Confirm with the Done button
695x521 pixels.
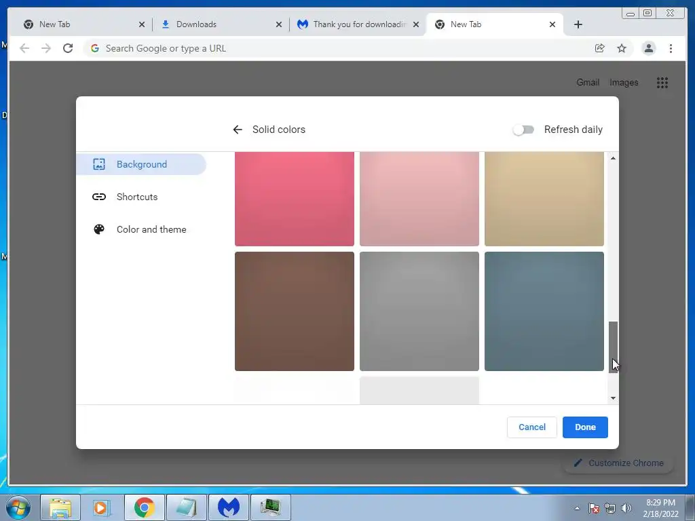pyautogui.click(x=585, y=427)
